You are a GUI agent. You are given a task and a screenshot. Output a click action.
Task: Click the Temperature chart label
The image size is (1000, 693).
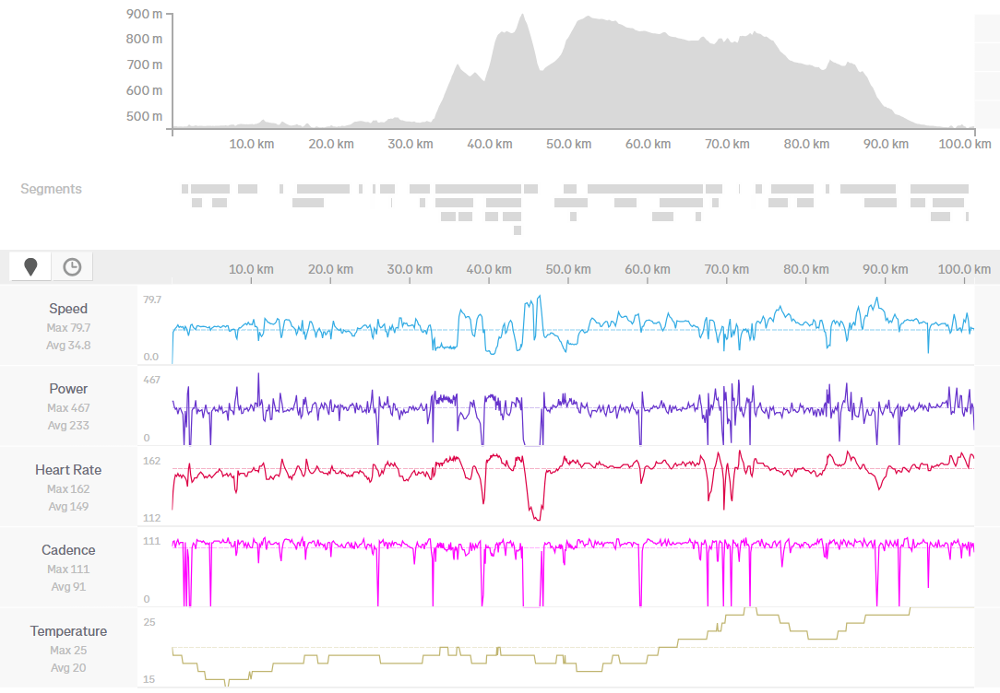click(x=68, y=631)
